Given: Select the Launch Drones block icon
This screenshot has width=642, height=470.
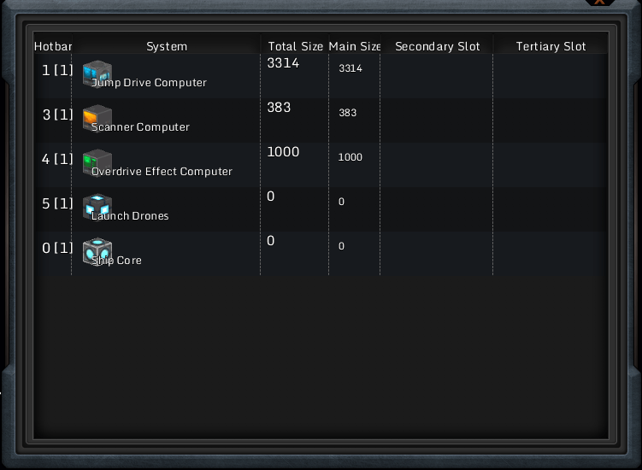Looking at the screenshot, I should click(97, 206).
